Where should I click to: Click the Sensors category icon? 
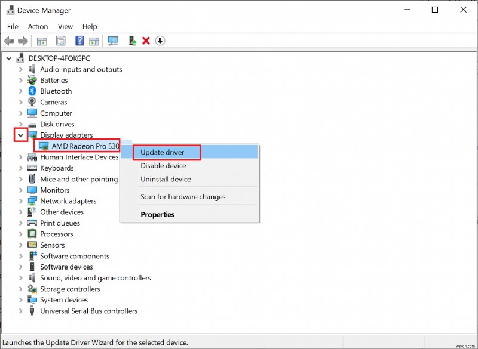(x=32, y=245)
